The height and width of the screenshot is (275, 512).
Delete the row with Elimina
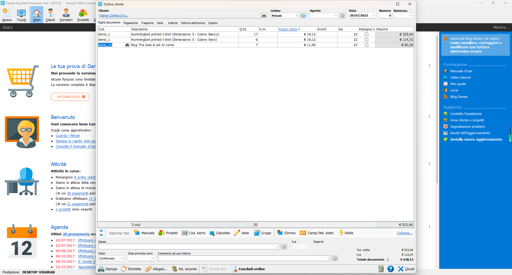click(x=286, y=233)
